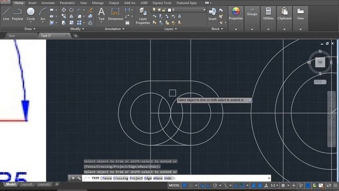Open the Clipboard panel
The image size is (339, 191).
pos(284,14)
